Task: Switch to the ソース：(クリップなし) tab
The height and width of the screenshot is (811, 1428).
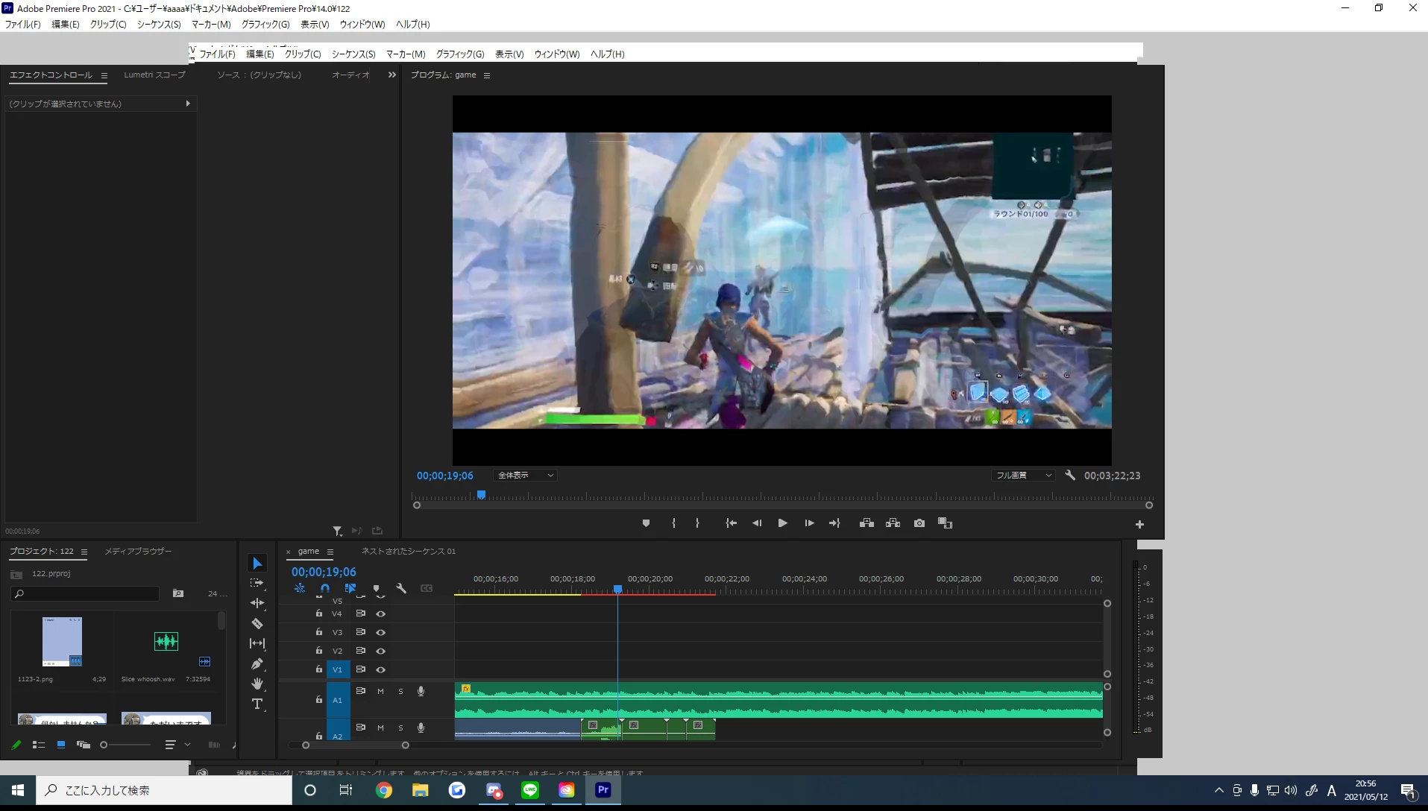Action: click(260, 75)
